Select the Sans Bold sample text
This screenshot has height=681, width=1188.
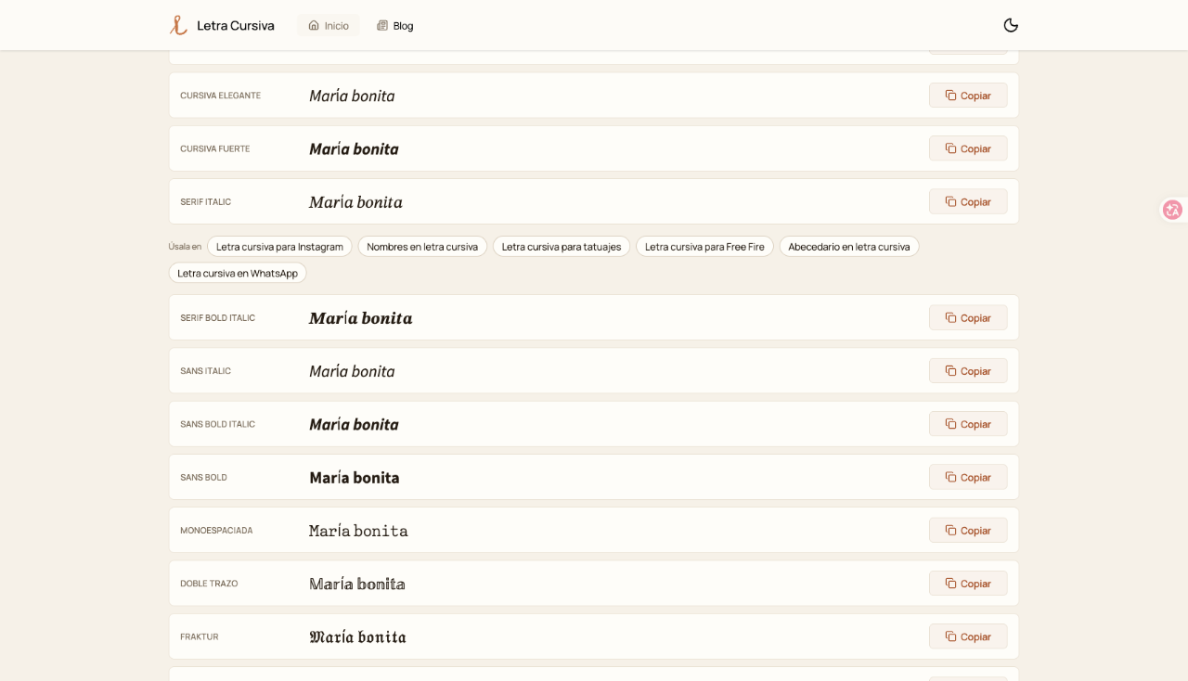[x=355, y=477]
